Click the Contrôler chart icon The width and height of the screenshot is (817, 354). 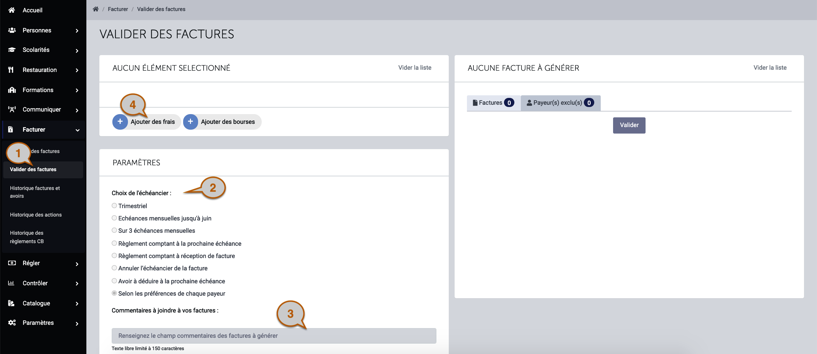11,283
